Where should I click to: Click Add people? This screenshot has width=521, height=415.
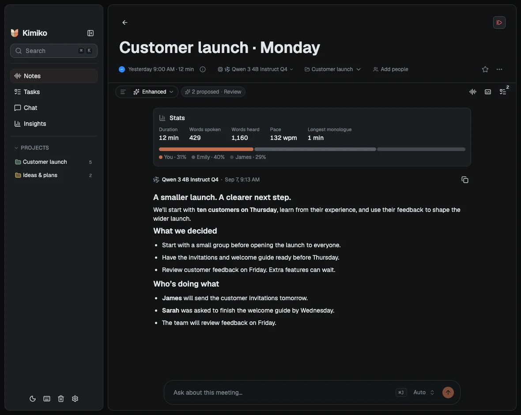point(390,69)
